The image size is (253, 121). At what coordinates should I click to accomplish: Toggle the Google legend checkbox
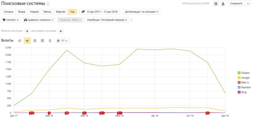[x=239, y=78]
